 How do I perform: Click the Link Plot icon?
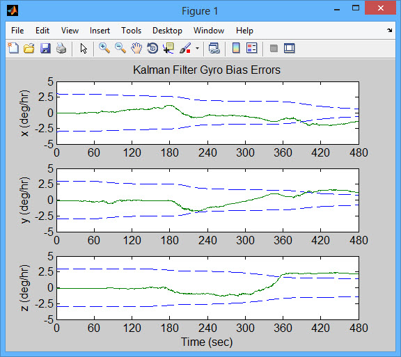point(214,48)
